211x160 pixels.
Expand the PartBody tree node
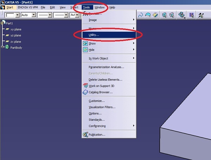(x=2, y=47)
